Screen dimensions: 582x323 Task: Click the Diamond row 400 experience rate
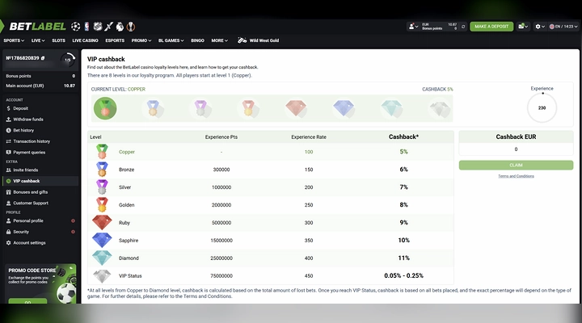[x=309, y=258]
